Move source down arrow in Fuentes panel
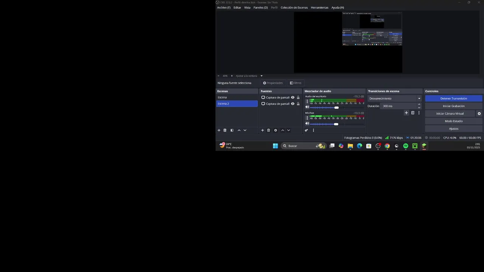The width and height of the screenshot is (484, 272). 289,130
